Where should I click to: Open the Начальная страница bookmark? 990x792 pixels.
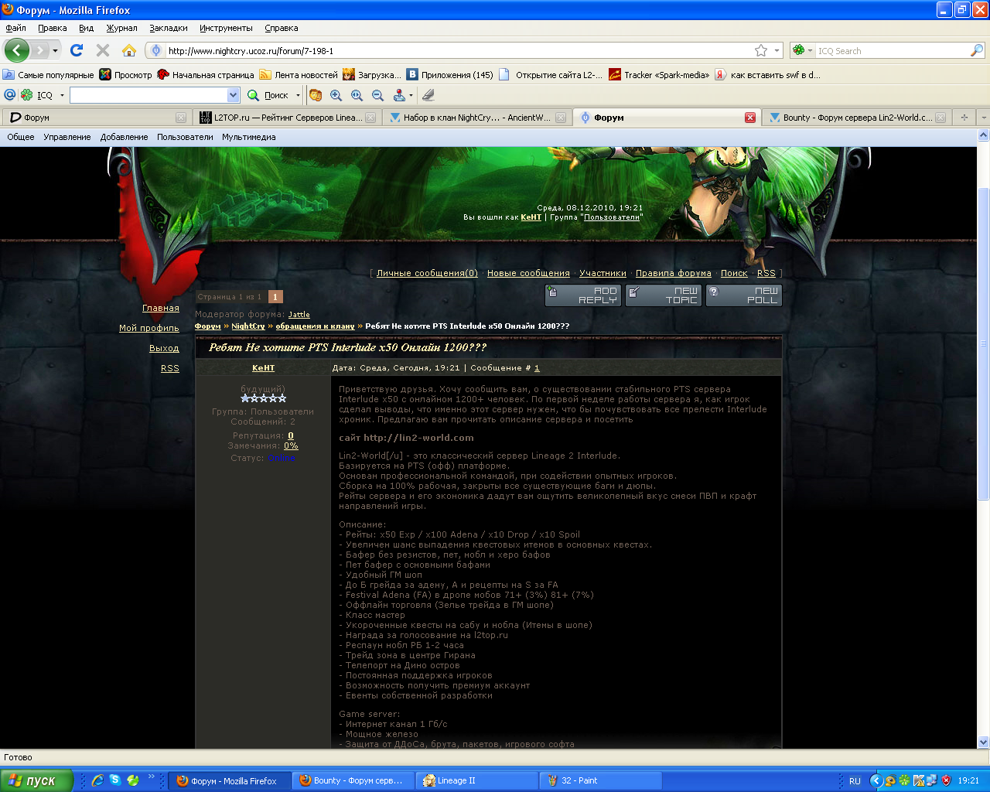pyautogui.click(x=206, y=75)
